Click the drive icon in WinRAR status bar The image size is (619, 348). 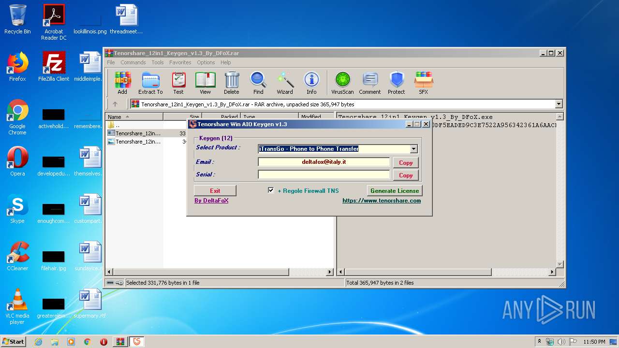110,283
